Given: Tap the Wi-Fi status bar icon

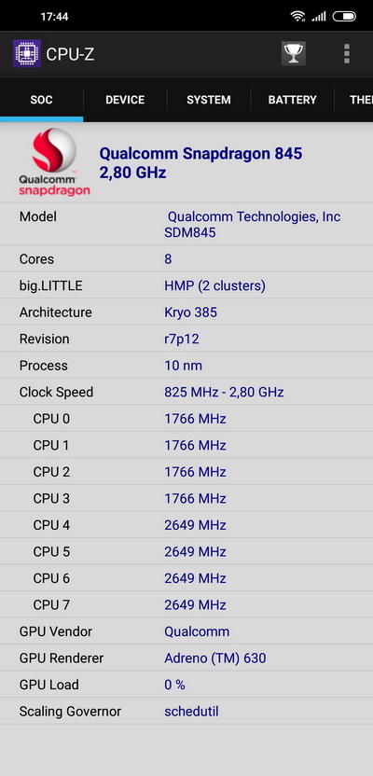Looking at the screenshot, I should pyautogui.click(x=297, y=17).
